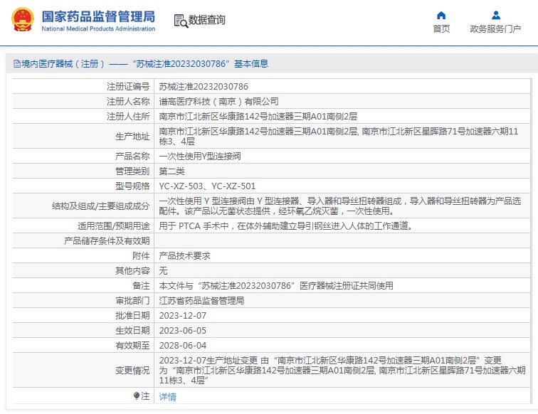538x414 pixels.
Task: Open the 详情 details link
Action: pos(167,396)
